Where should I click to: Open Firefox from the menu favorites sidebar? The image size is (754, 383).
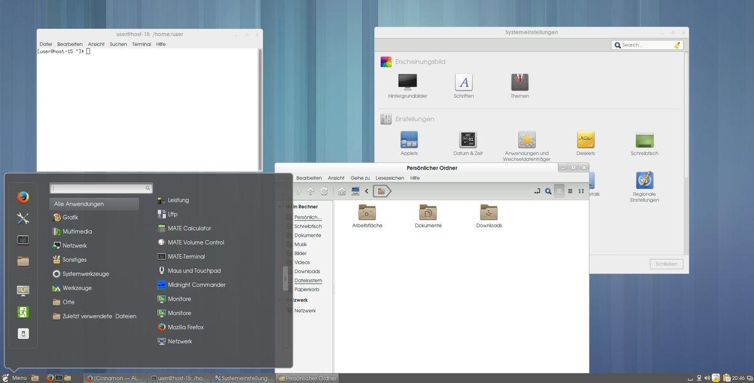point(23,197)
